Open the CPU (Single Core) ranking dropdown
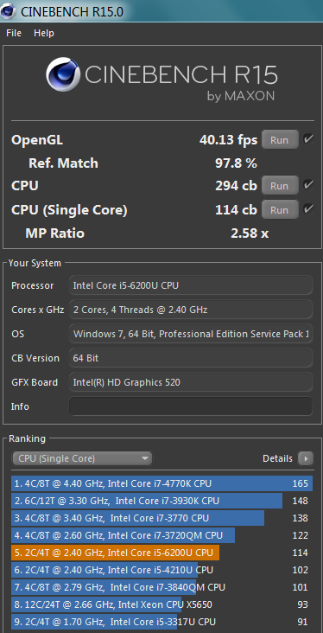Screen dimensions: 323x633 coord(82,458)
